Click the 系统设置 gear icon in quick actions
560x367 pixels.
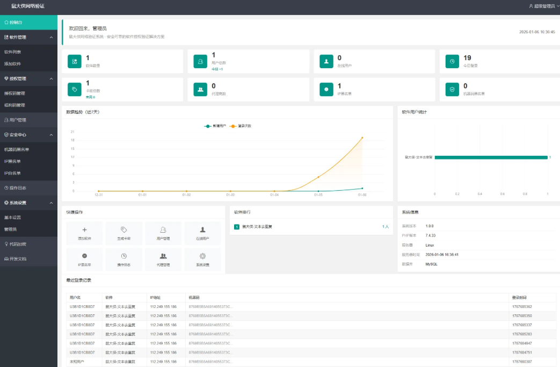[x=202, y=256]
